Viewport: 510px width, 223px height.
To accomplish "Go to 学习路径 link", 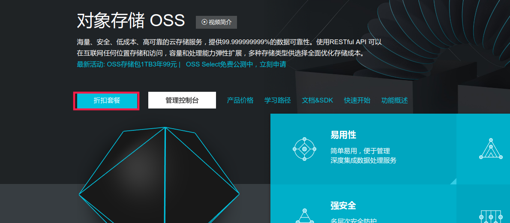I will point(277,100).
